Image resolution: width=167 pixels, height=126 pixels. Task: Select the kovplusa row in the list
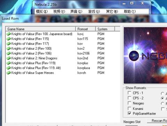tap(63, 68)
